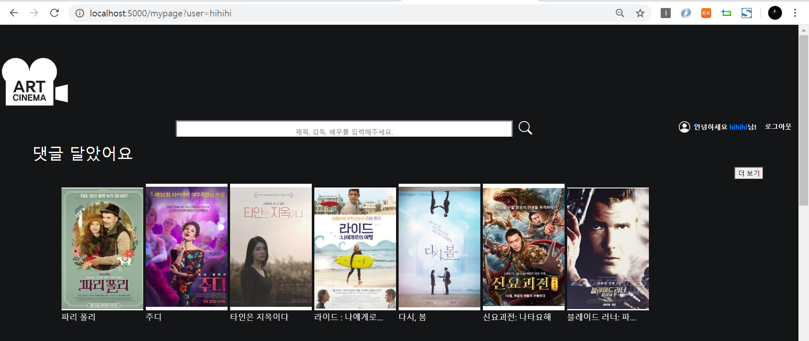Click the vertical page scrollbar thumb

tap(804, 120)
